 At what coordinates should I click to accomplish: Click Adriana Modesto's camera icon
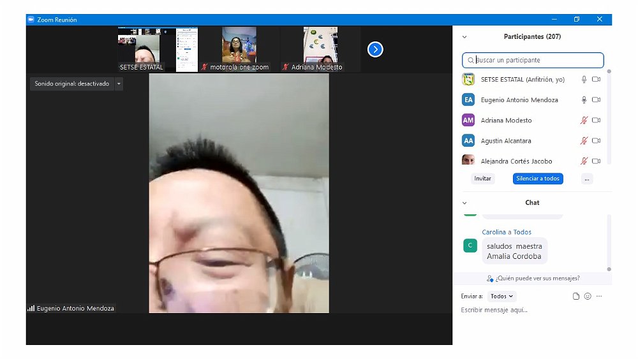pyautogui.click(x=596, y=121)
